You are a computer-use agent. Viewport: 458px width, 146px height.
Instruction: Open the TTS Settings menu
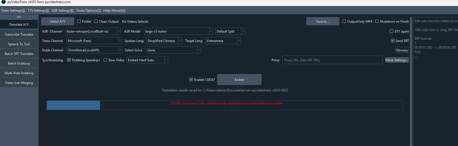pos(38,10)
